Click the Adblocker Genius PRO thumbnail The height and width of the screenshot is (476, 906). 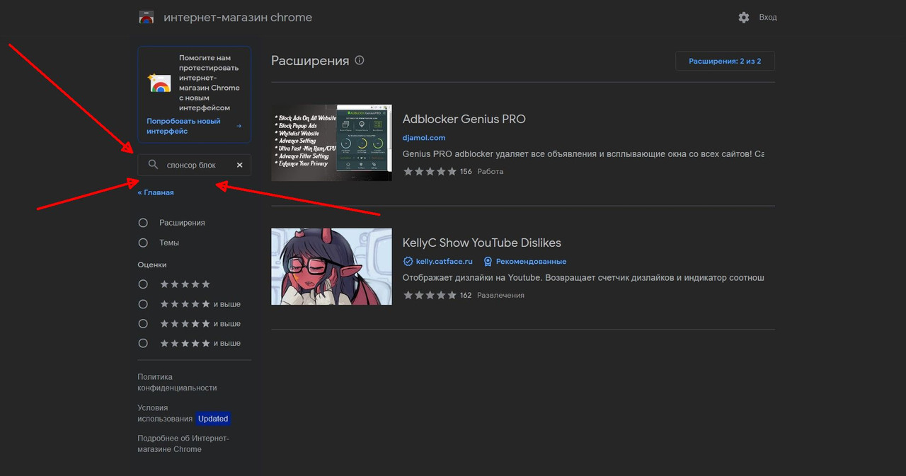pyautogui.click(x=331, y=143)
